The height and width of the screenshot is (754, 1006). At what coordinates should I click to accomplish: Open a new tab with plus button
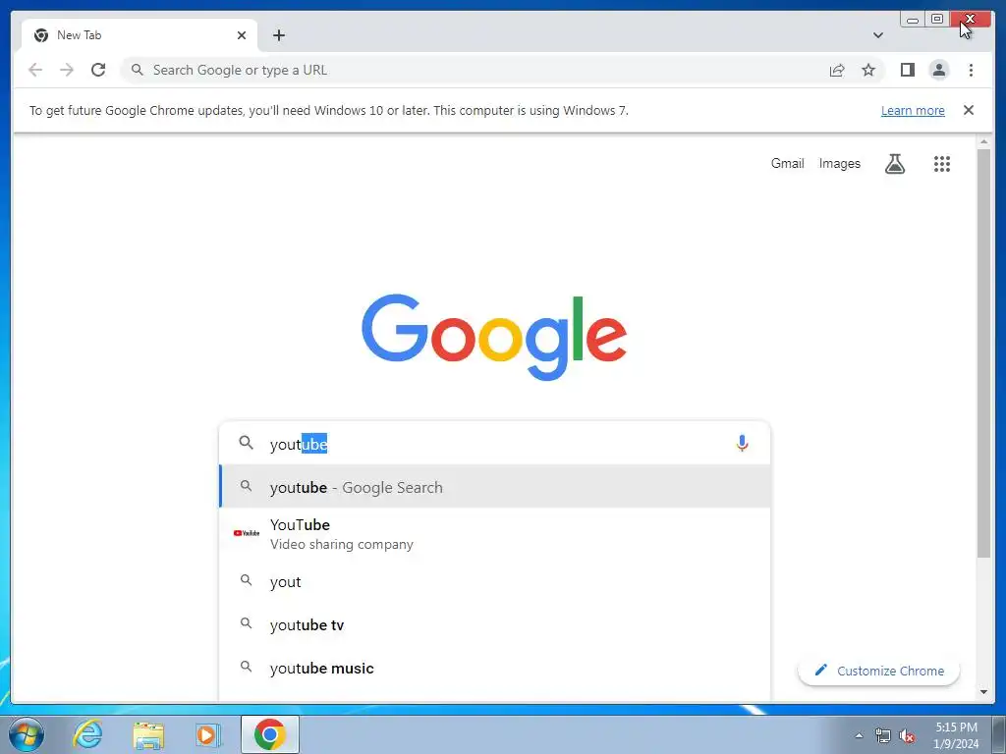pos(278,35)
